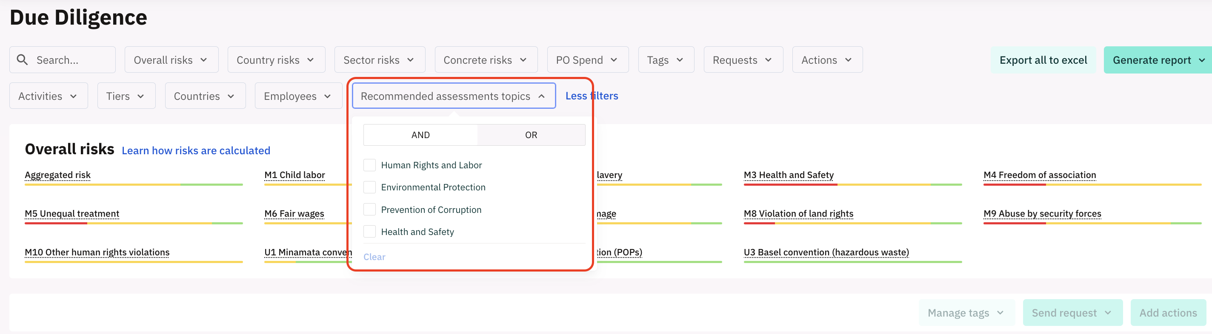The image size is (1212, 334).
Task: Check the Human Rights and Labor box
Action: (x=370, y=165)
